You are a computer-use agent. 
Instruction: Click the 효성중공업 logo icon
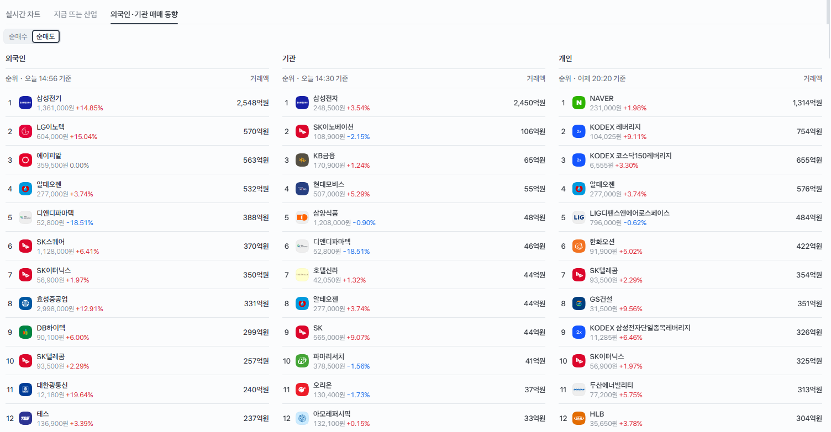click(25, 303)
